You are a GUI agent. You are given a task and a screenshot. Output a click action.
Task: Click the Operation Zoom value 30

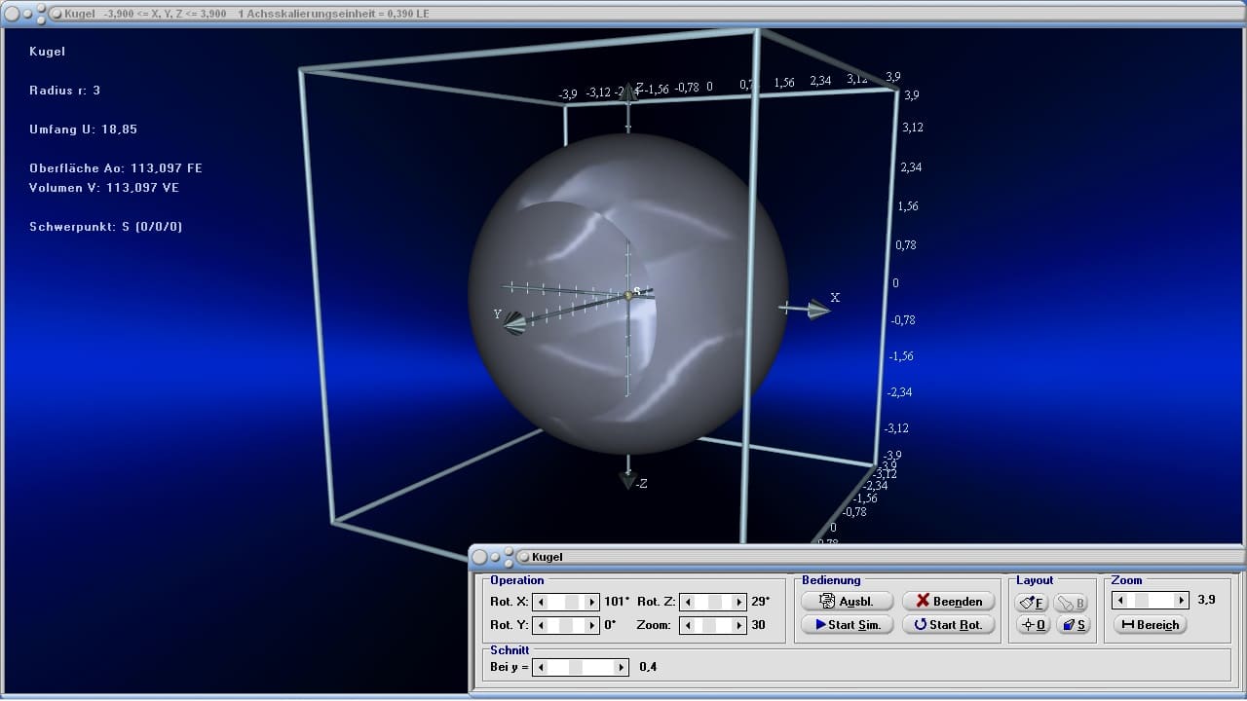(x=758, y=625)
